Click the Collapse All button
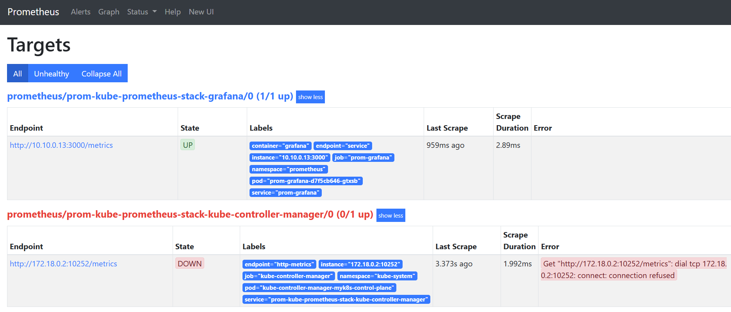 click(102, 73)
